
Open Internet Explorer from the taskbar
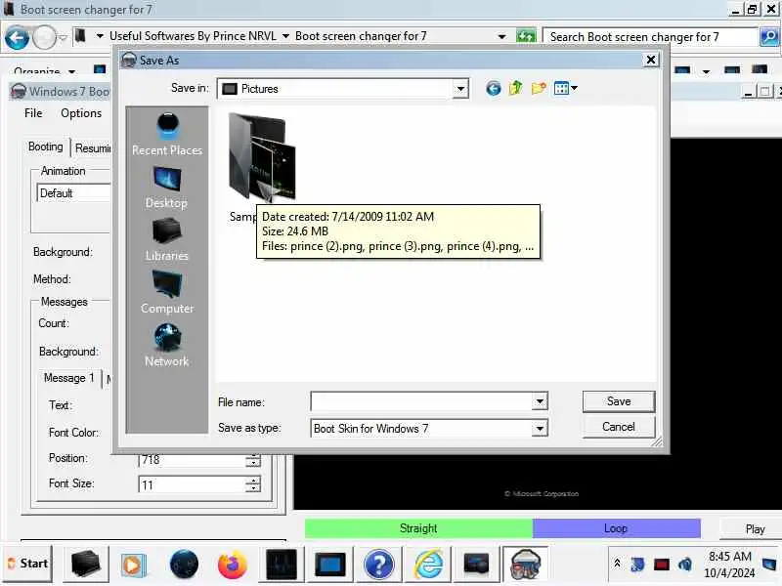pyautogui.click(x=428, y=565)
